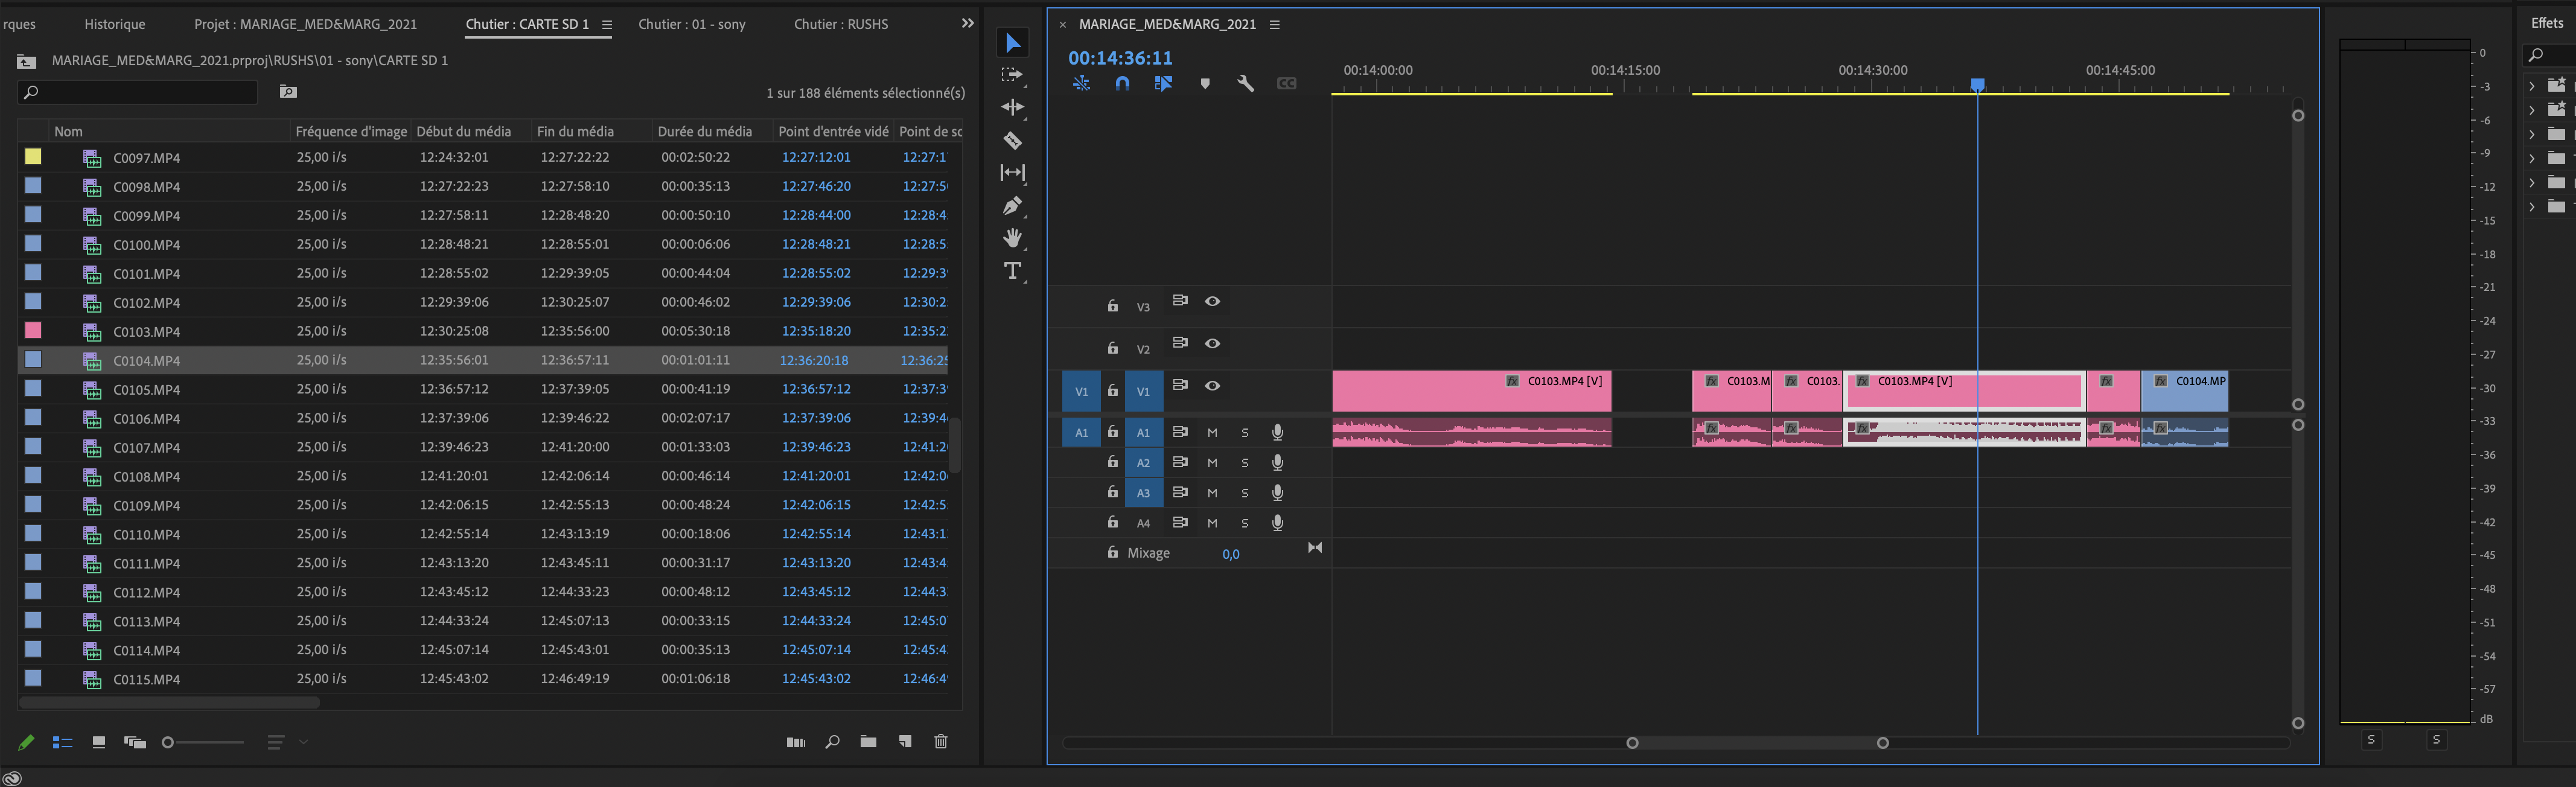The width and height of the screenshot is (2576, 787).
Task: Solo audio track A3
Action: pyautogui.click(x=1245, y=493)
